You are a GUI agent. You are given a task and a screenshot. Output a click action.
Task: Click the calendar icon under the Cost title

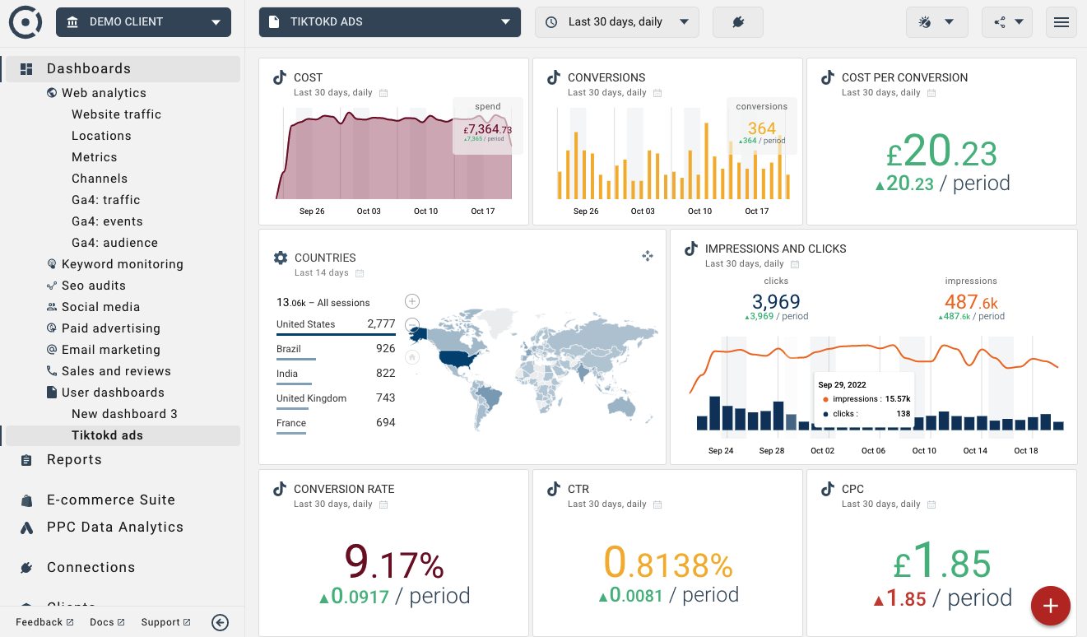(x=383, y=93)
